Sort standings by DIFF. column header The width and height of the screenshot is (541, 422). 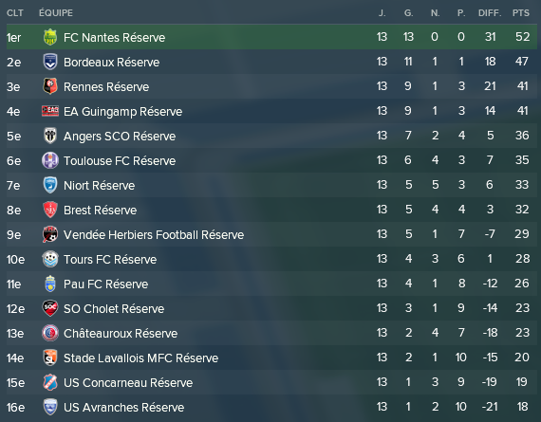(x=490, y=13)
